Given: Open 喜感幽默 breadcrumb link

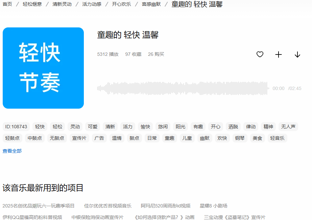Looking at the screenshot, I should [151, 4].
